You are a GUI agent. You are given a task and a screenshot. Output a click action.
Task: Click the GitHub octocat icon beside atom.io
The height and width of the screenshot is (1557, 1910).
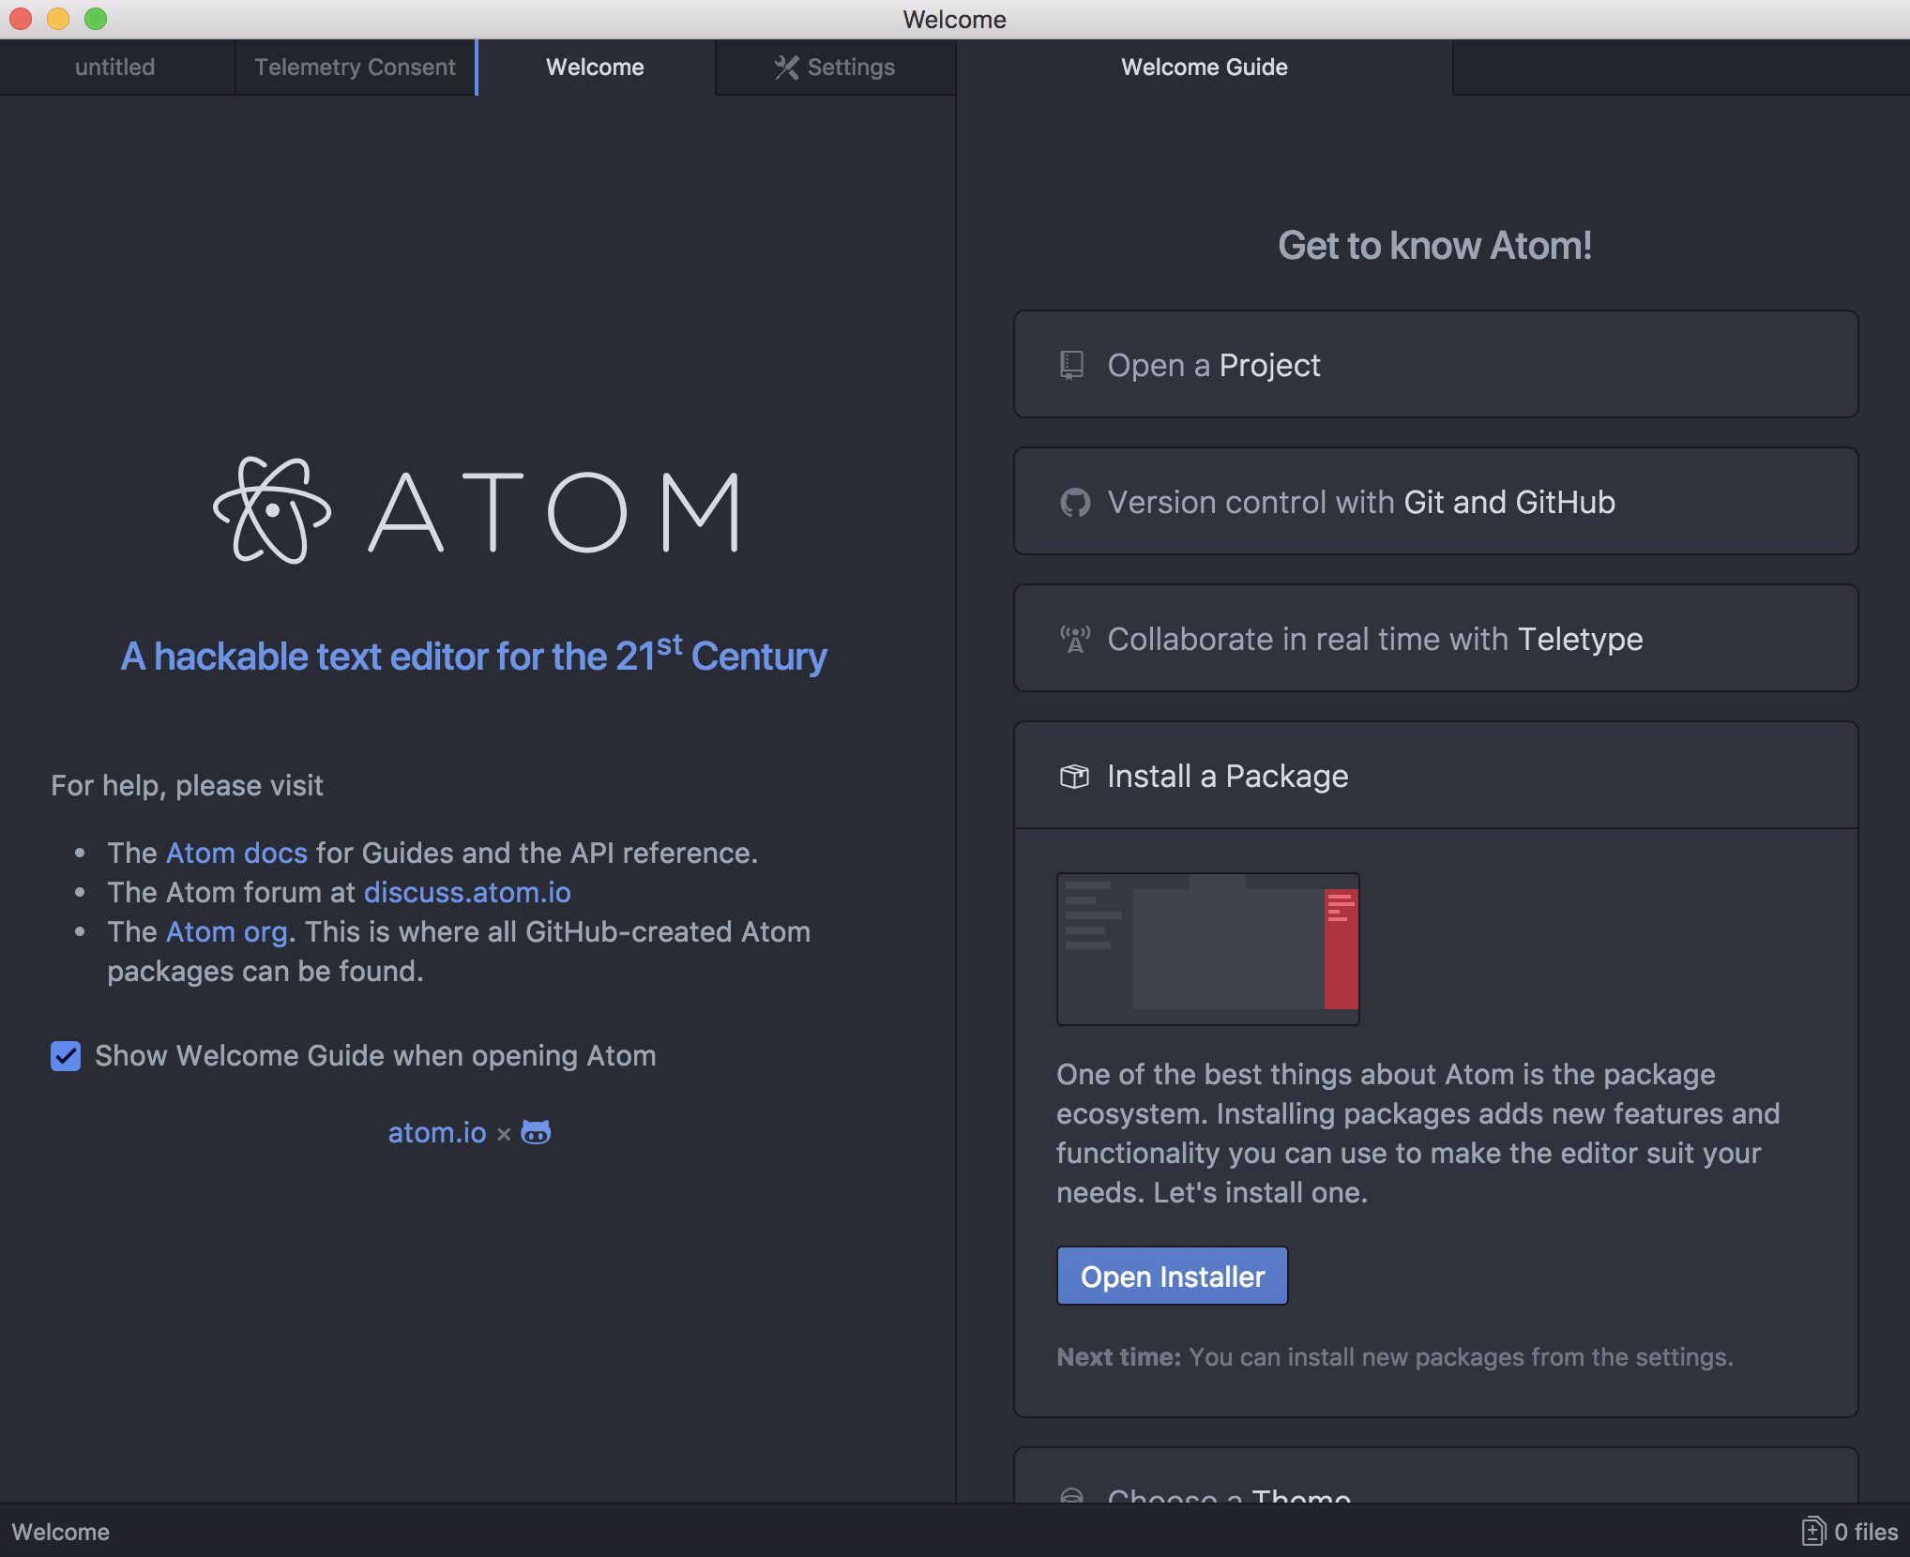[x=536, y=1132]
